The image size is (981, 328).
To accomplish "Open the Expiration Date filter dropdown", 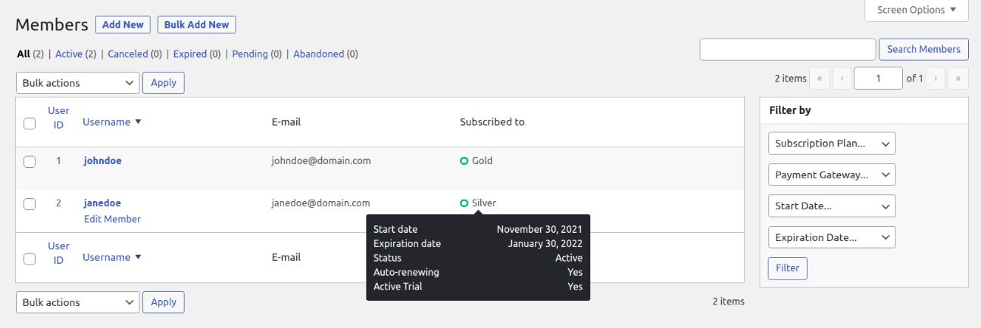I will coord(832,237).
